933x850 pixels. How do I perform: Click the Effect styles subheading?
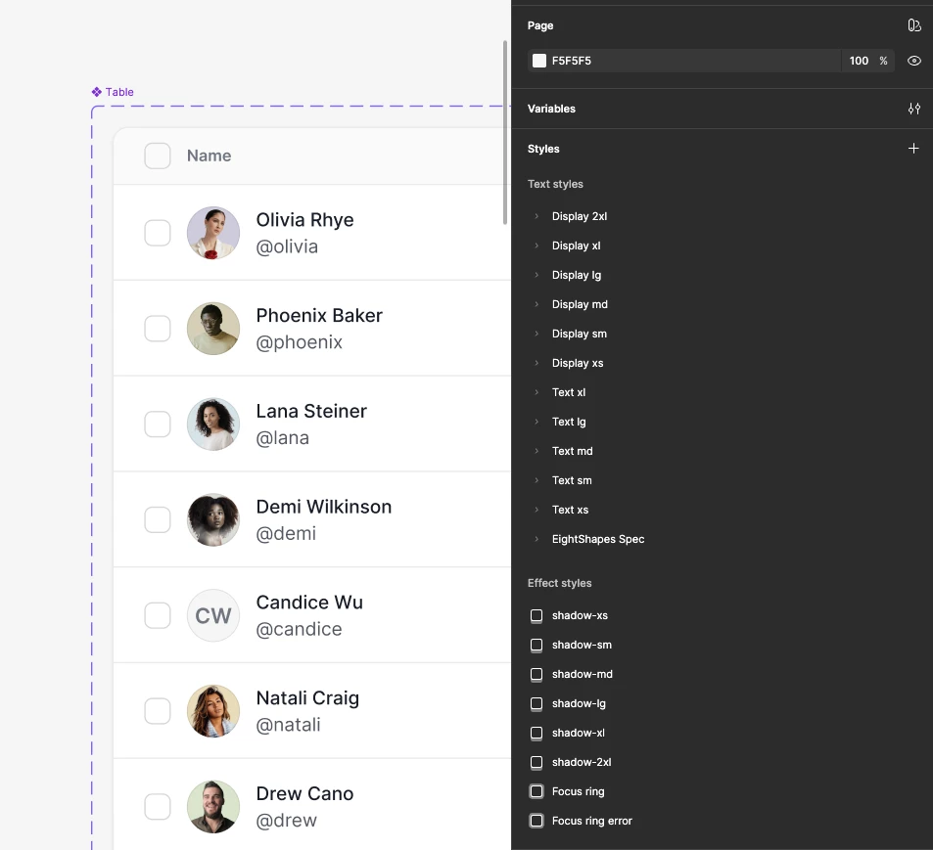(559, 583)
